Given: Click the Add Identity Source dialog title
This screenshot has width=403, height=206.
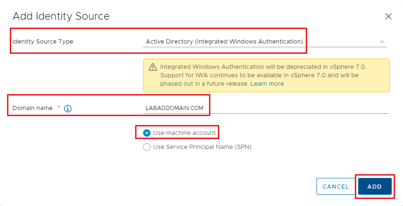Looking at the screenshot, I should (x=61, y=16).
